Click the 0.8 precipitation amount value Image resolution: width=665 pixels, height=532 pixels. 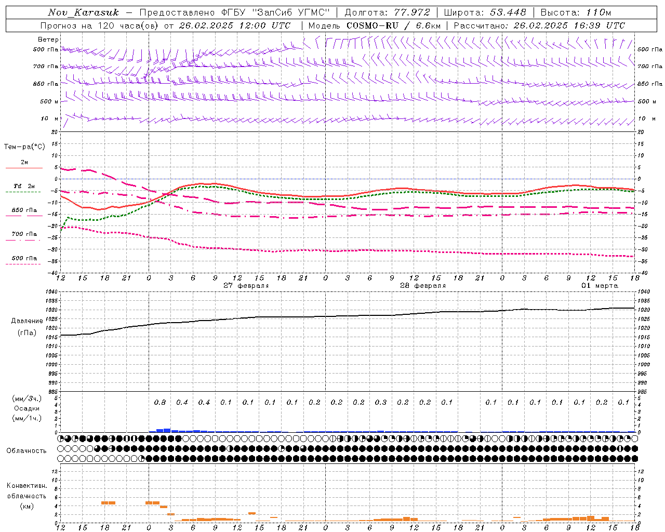(x=160, y=402)
